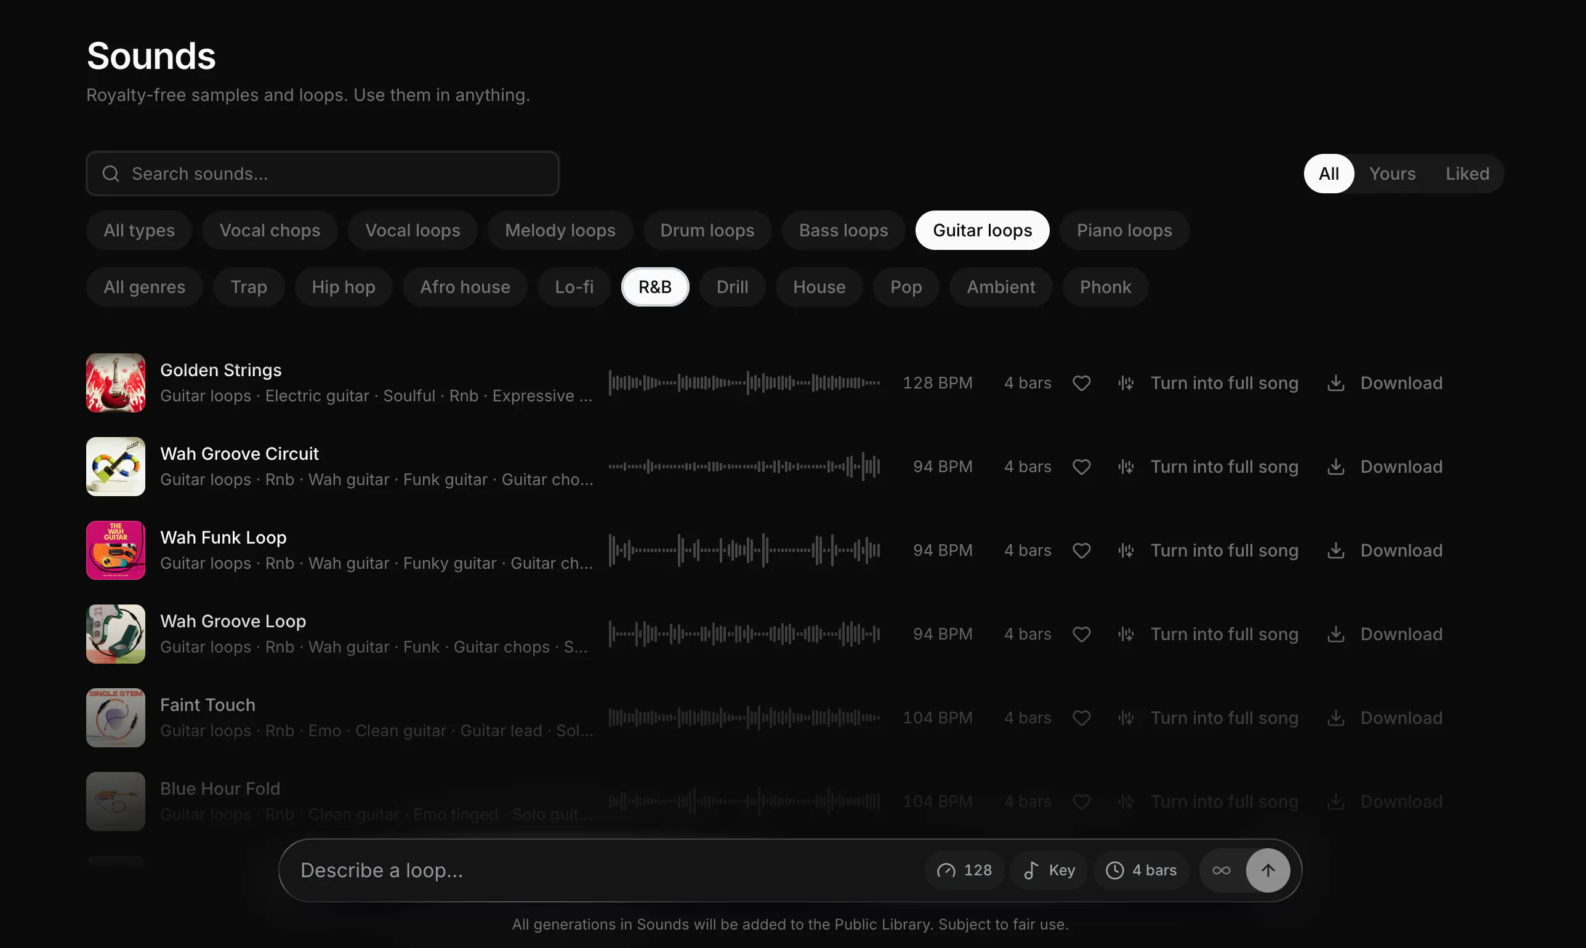The height and width of the screenshot is (948, 1586).
Task: Open the 128 BPM tempo selector
Action: tap(964, 870)
